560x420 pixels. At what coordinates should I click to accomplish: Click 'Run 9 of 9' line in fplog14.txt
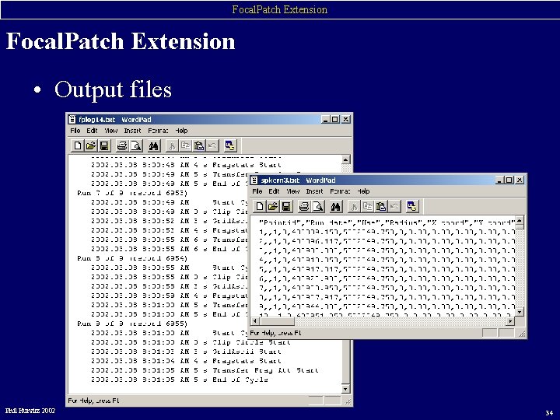132,324
